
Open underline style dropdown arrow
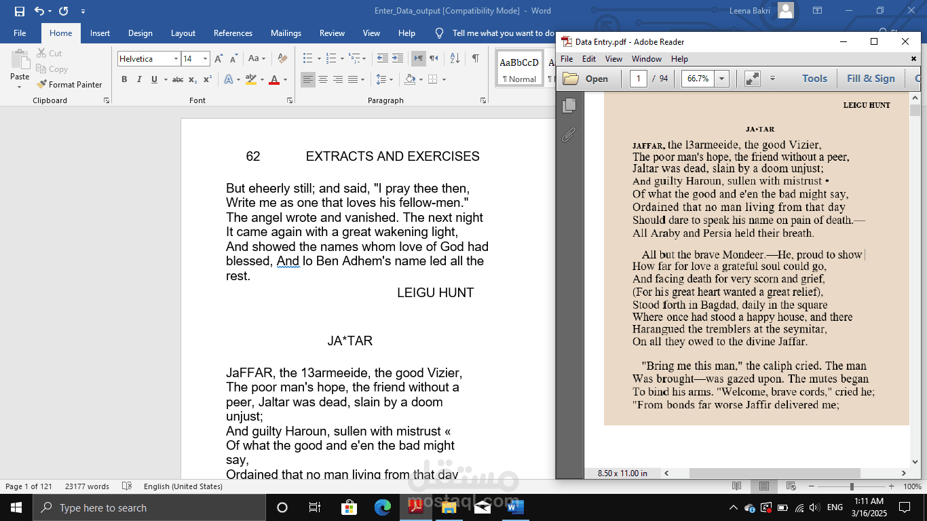click(165, 79)
